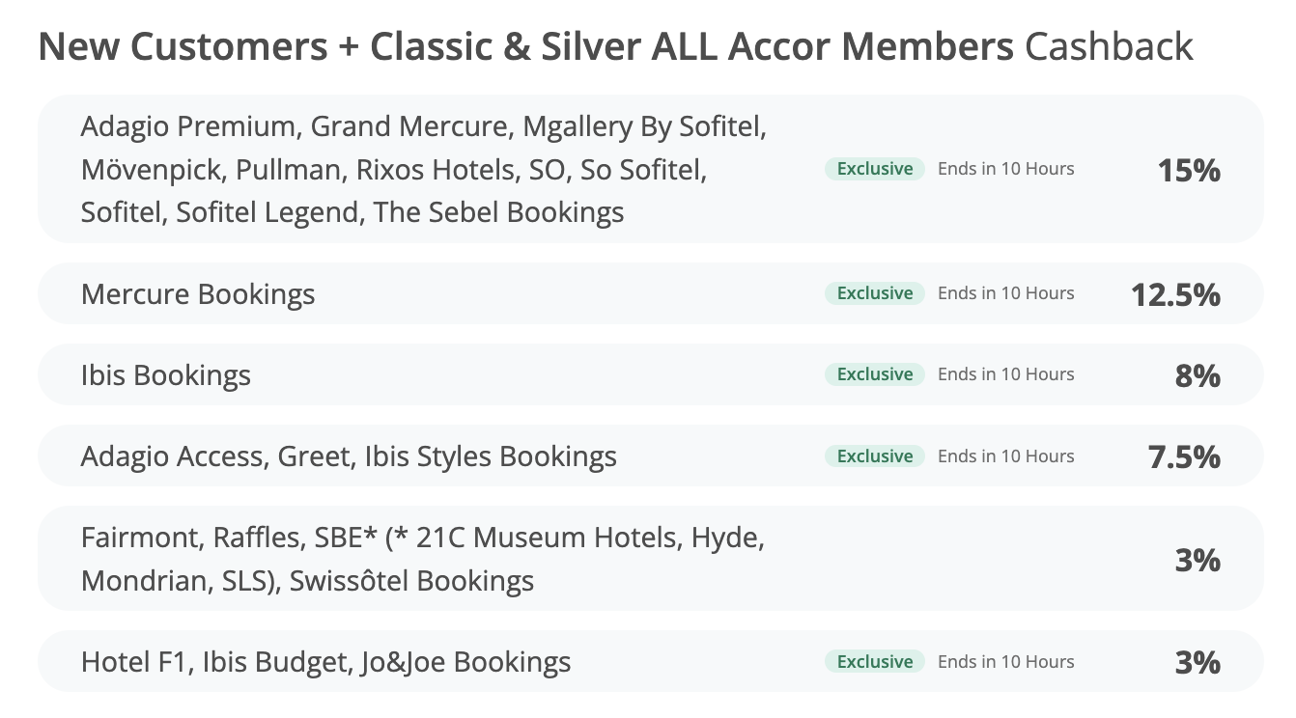Click the Exclusive badge on the 15% offer
This screenshot has height=718, width=1296.
tap(874, 169)
